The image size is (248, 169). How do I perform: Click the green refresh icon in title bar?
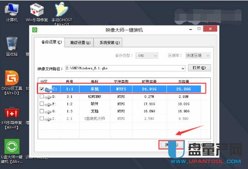[35, 30]
